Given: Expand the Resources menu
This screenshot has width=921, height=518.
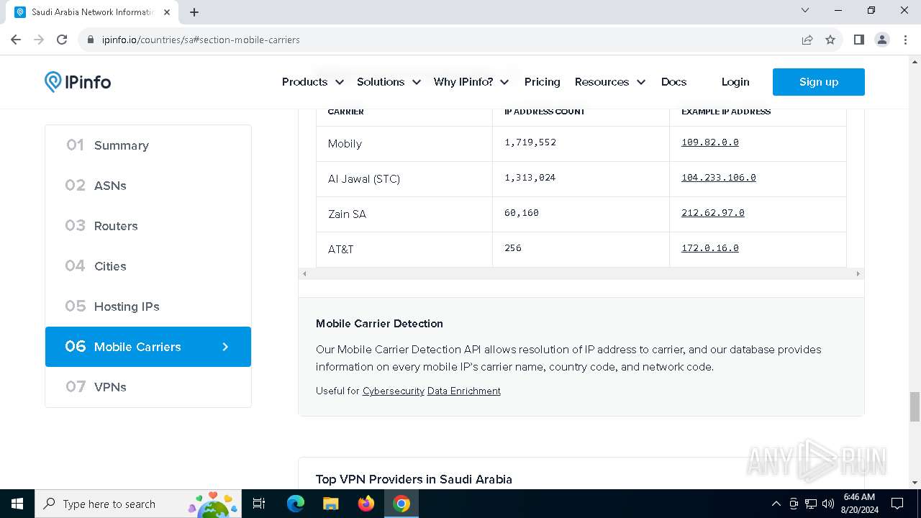Looking at the screenshot, I should pos(610,82).
